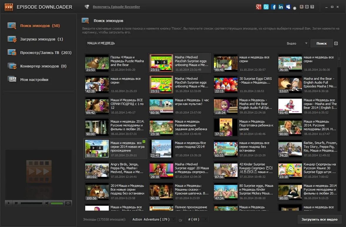The width and height of the screenshot is (346, 227).
Task: Open the 30 Surprise Eggs CARS thumbnail
Action: coord(226,84)
